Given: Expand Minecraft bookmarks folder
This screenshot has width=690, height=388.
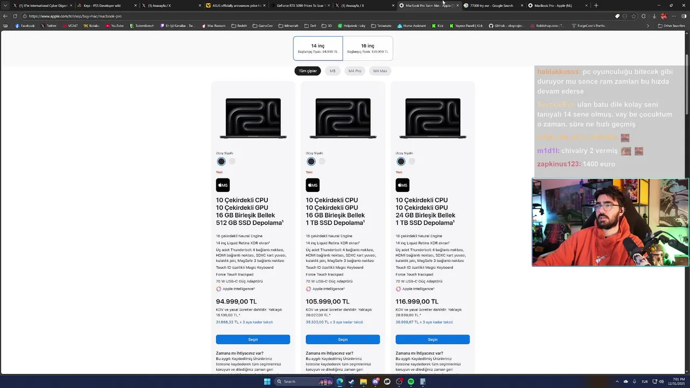Looking at the screenshot, I should (288, 26).
